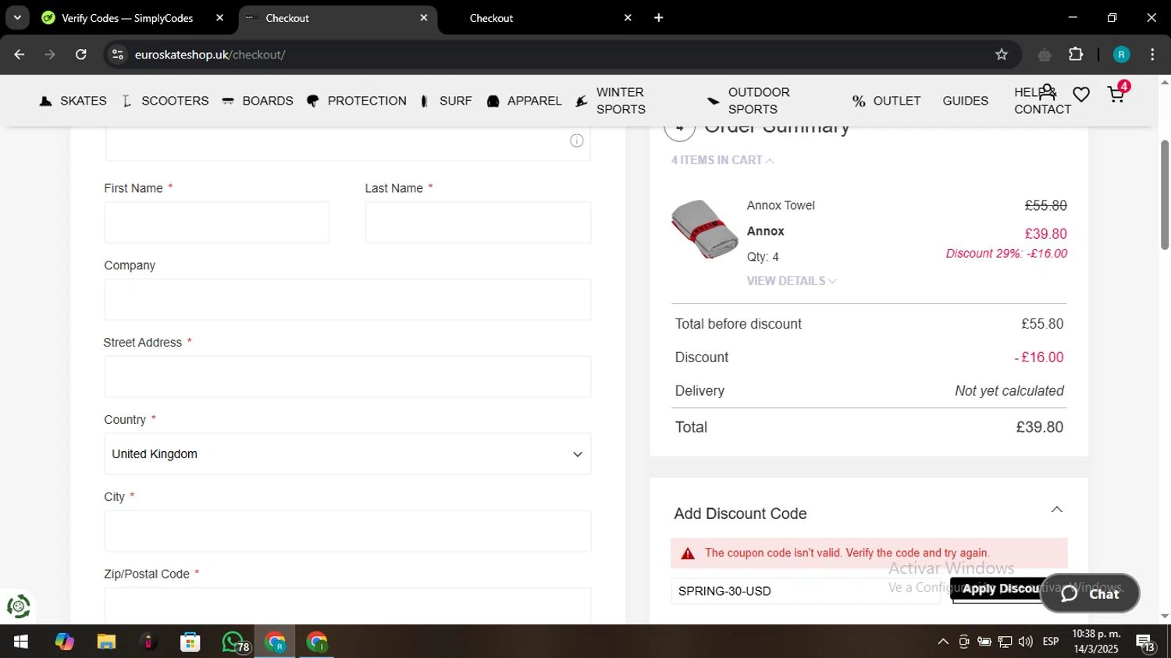The height and width of the screenshot is (658, 1171).
Task: Open Chrome extensions puzzle icon
Action: pos(1076,55)
